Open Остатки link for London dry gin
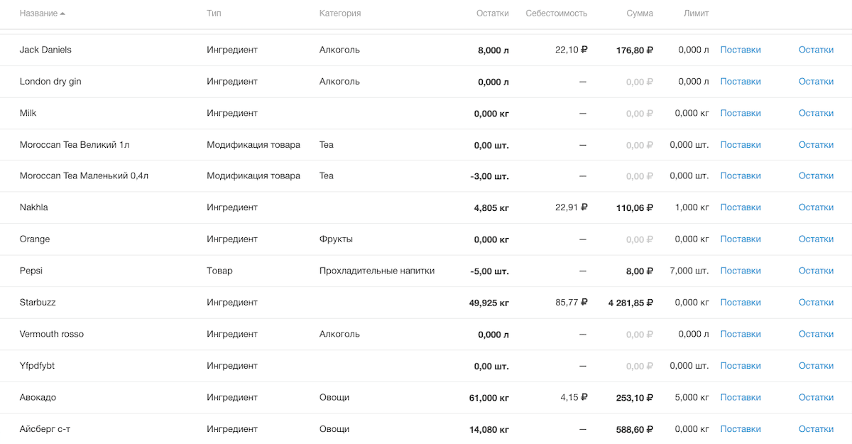Screen dimensions: 852x444 [x=816, y=82]
